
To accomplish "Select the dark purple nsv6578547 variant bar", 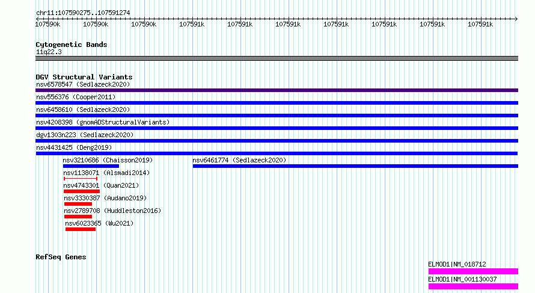I will (277, 90).
